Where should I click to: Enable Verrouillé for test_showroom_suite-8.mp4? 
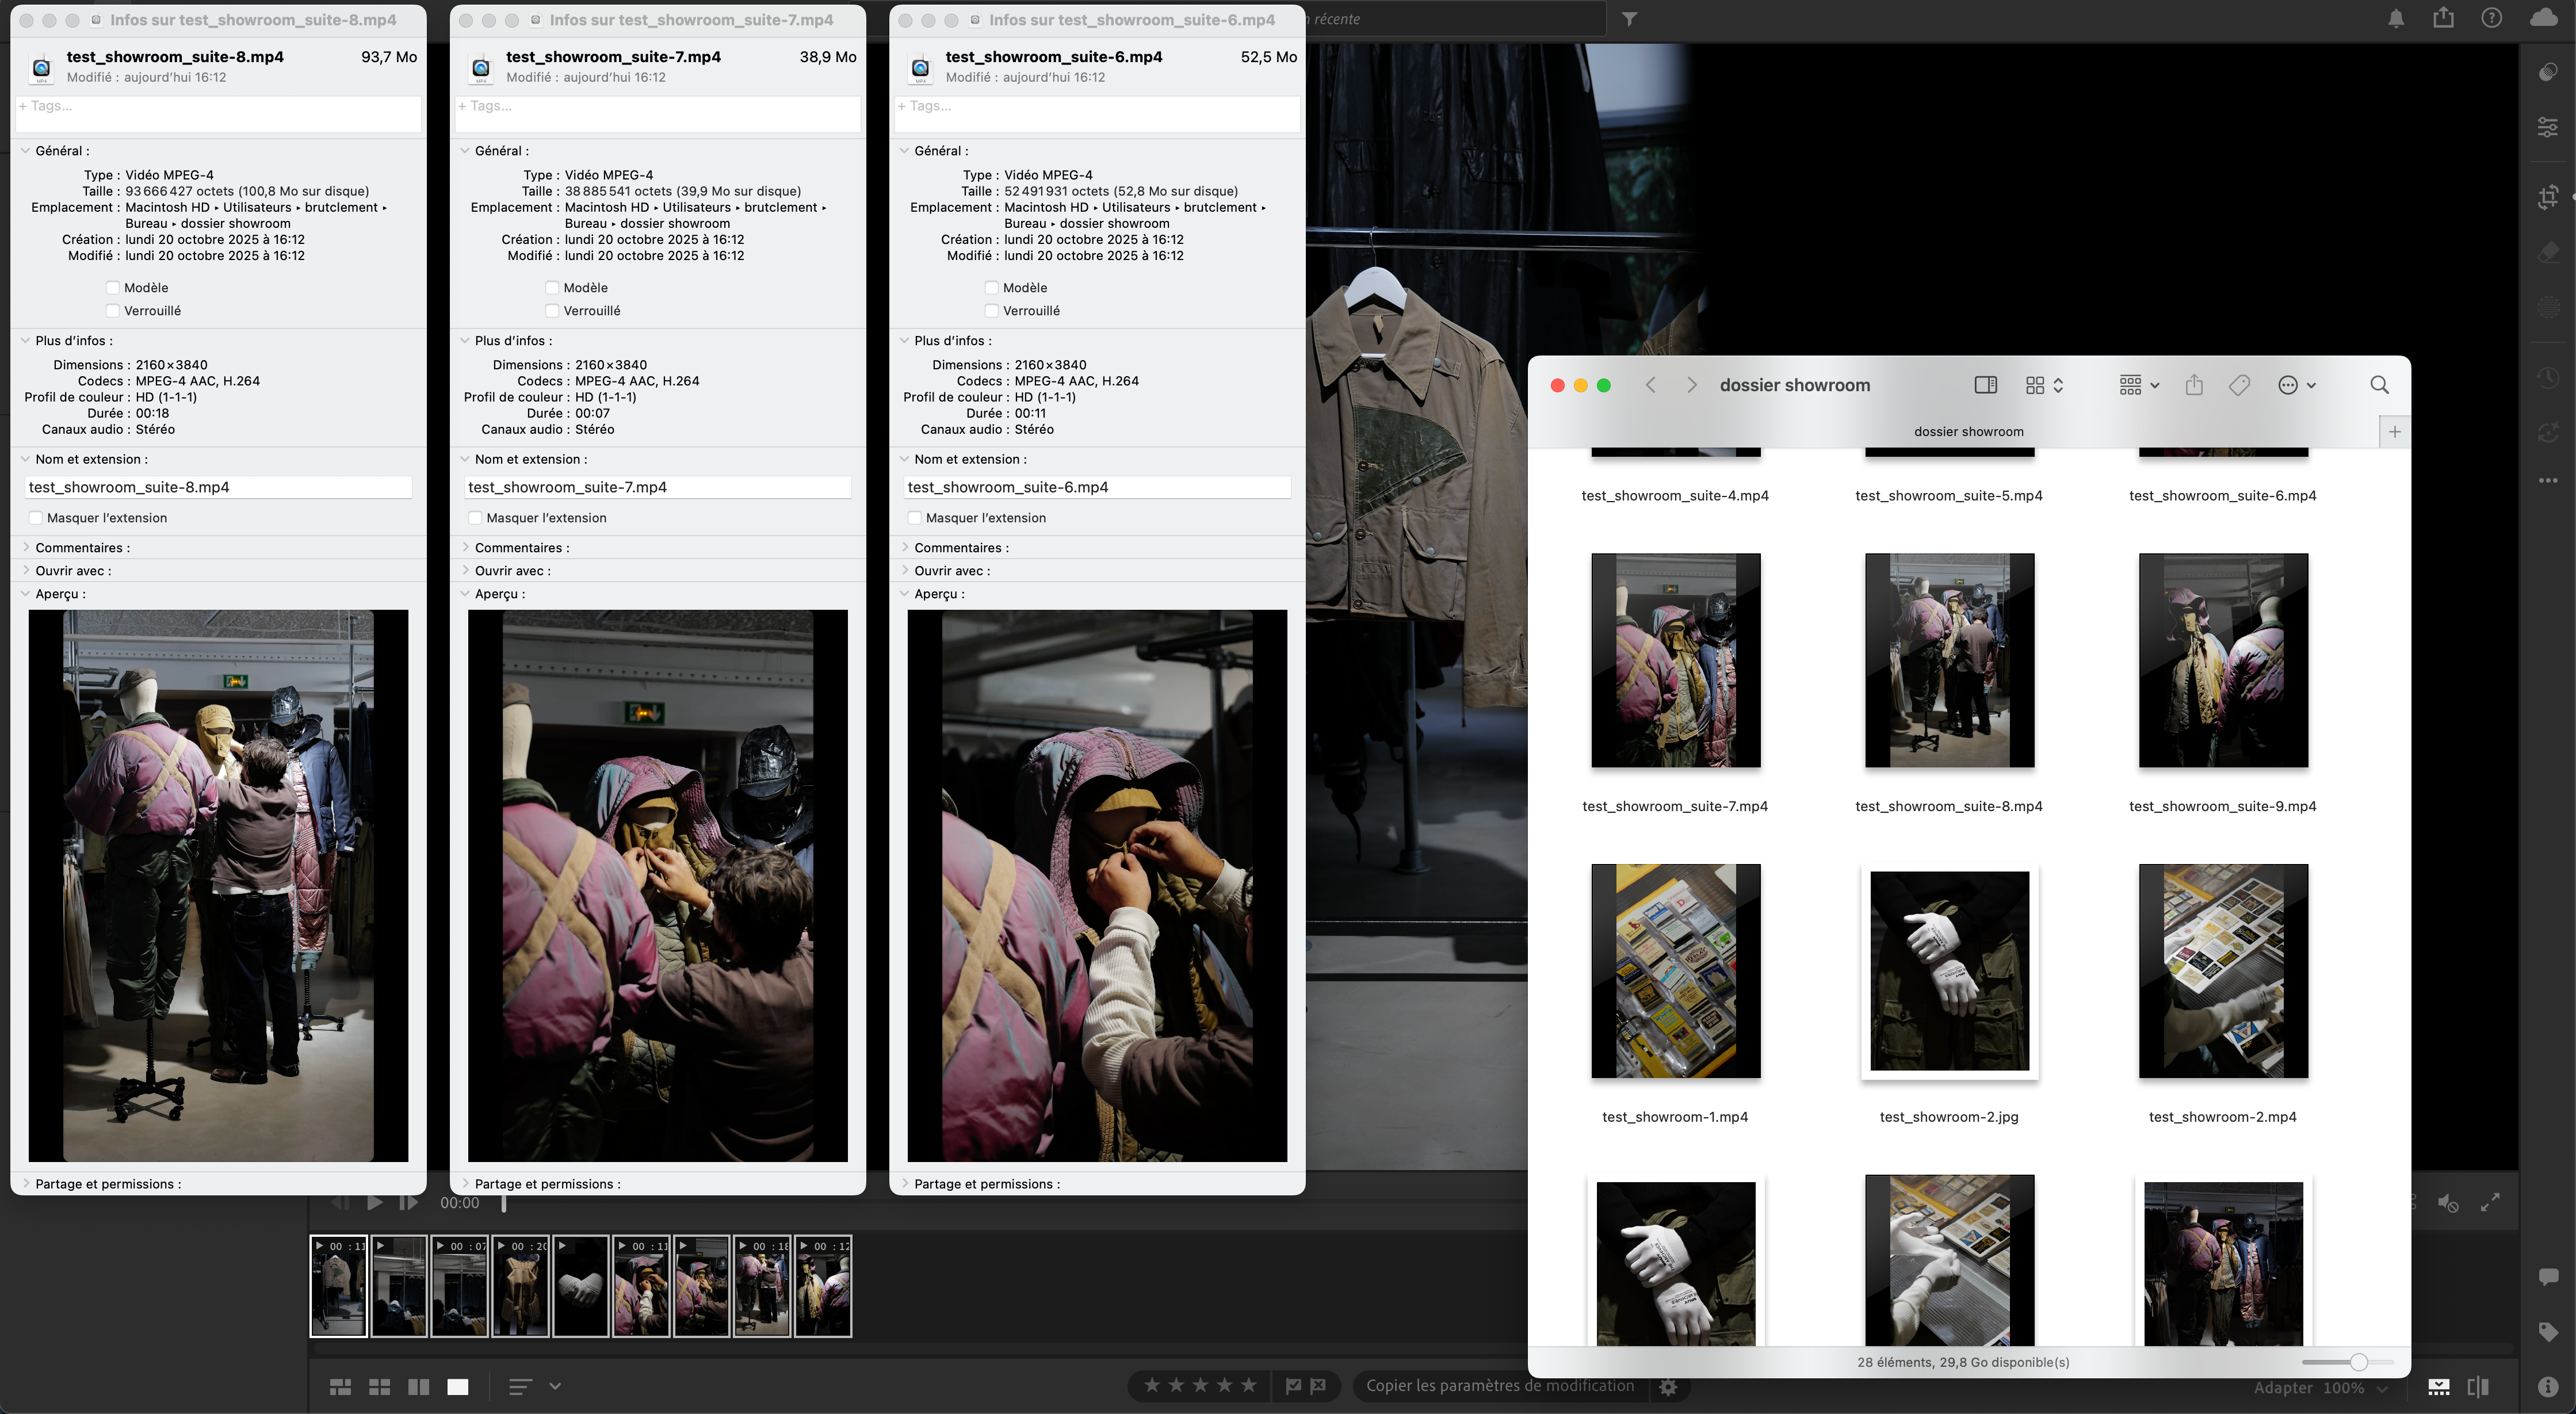pyautogui.click(x=113, y=311)
